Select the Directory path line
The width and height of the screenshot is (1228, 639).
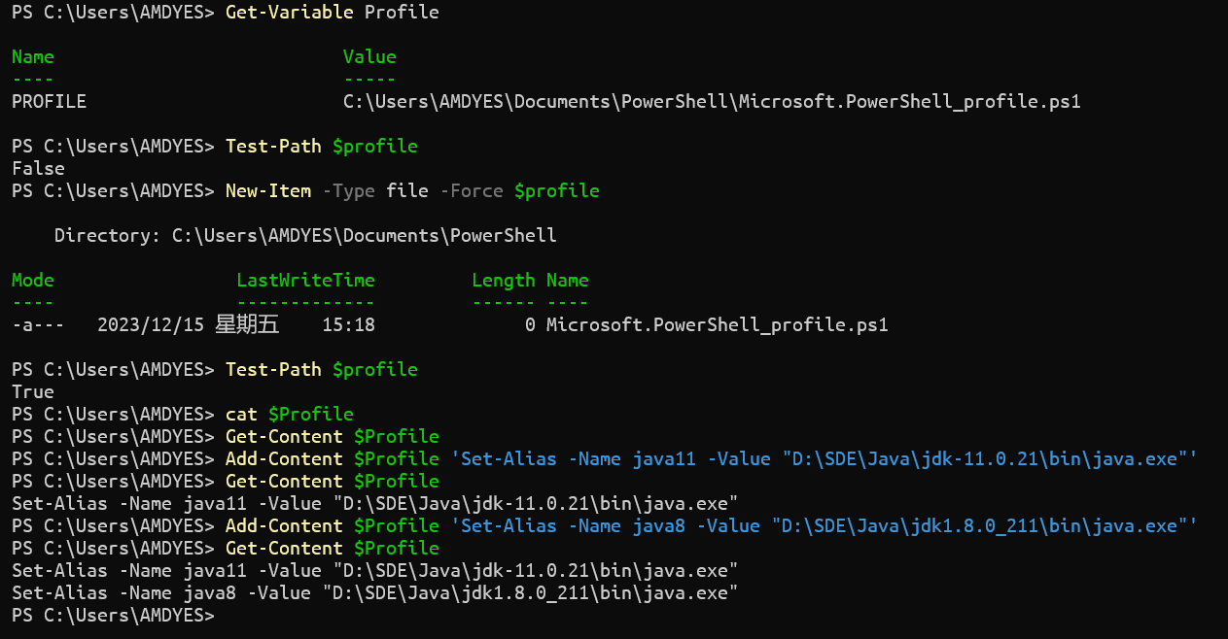(x=305, y=236)
